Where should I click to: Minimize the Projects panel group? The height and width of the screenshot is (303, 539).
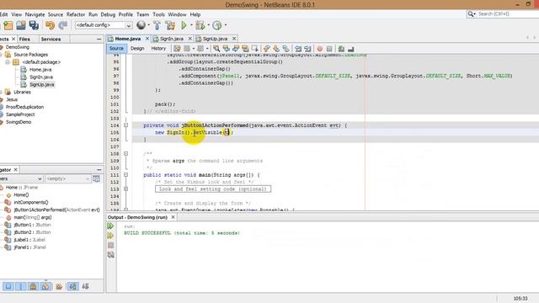tap(99, 40)
